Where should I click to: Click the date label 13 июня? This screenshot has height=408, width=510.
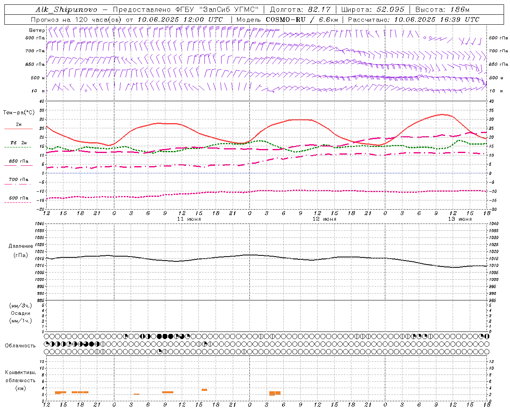point(460,219)
